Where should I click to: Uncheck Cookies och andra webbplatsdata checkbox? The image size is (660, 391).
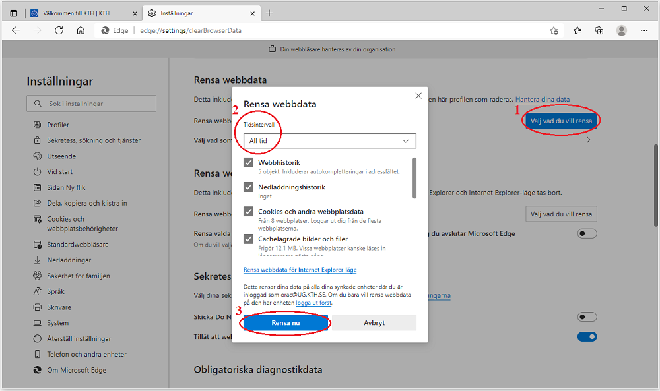pyautogui.click(x=249, y=212)
